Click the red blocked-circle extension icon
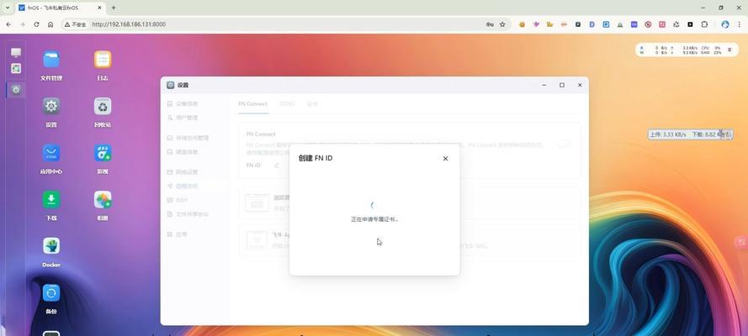Image resolution: width=748 pixels, height=336 pixels. click(x=649, y=24)
